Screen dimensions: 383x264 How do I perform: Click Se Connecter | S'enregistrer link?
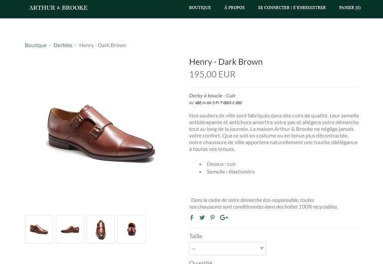click(x=292, y=8)
